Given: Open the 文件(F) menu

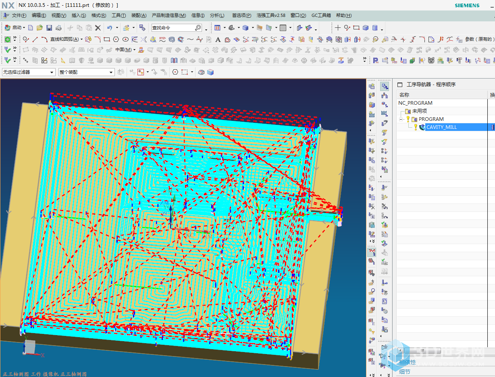Looking at the screenshot, I should pos(19,15).
